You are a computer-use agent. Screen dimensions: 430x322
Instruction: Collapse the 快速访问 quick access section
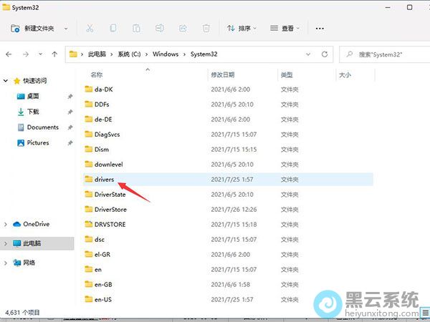[6, 80]
